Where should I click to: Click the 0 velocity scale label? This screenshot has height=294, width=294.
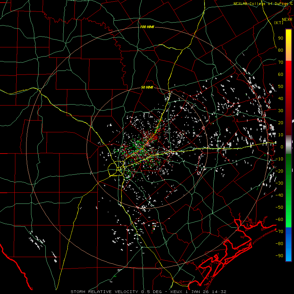tap(282, 147)
